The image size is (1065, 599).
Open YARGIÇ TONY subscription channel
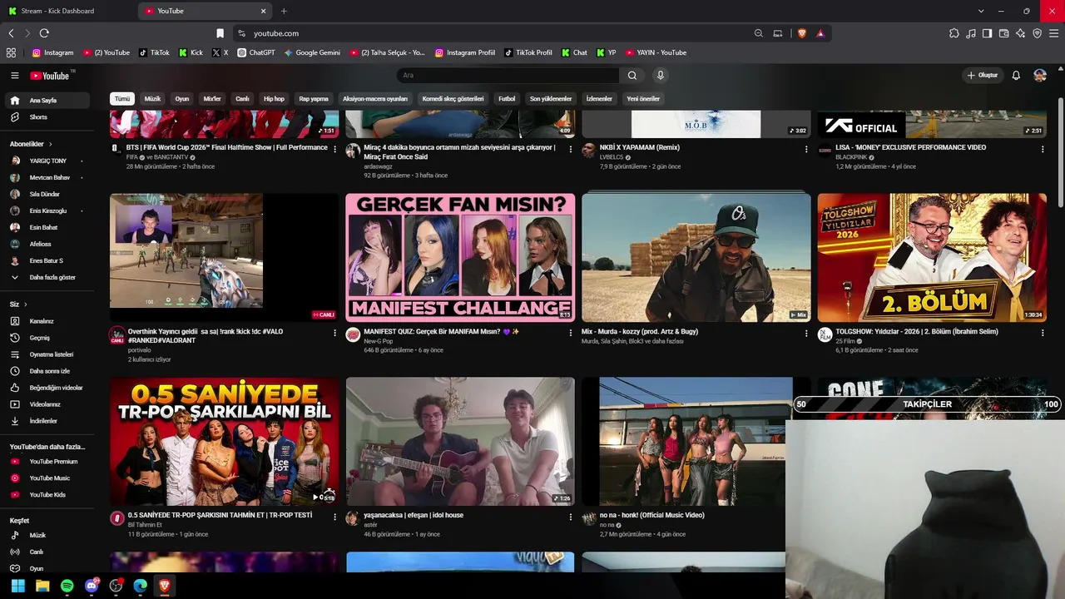(47, 161)
